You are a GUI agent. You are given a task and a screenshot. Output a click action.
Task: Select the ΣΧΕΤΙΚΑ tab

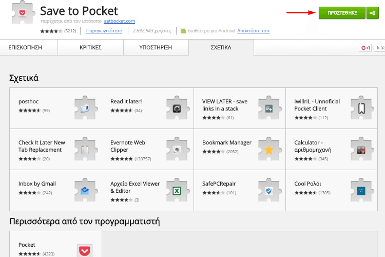pos(221,47)
